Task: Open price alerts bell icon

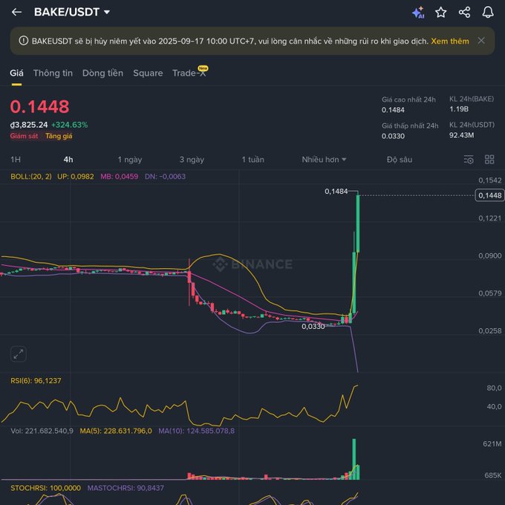Action: tap(488, 12)
